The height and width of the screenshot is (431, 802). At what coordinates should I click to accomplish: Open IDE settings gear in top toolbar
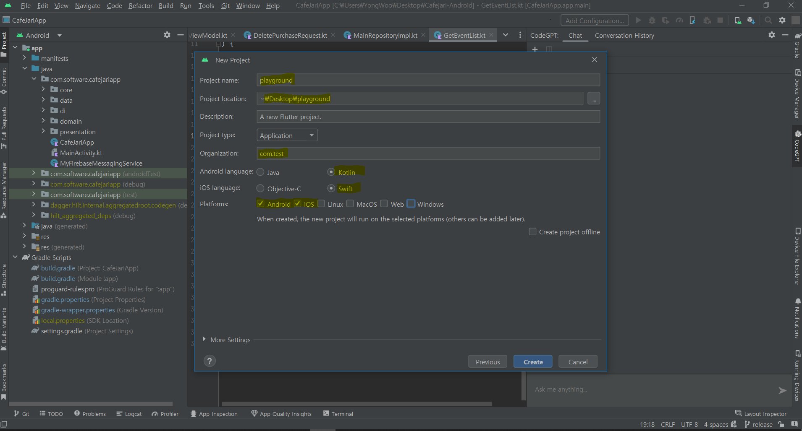pyautogui.click(x=782, y=20)
